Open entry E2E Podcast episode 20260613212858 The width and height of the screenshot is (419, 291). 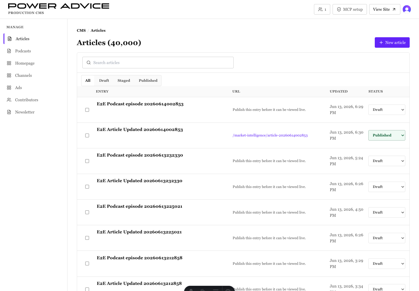(139, 258)
